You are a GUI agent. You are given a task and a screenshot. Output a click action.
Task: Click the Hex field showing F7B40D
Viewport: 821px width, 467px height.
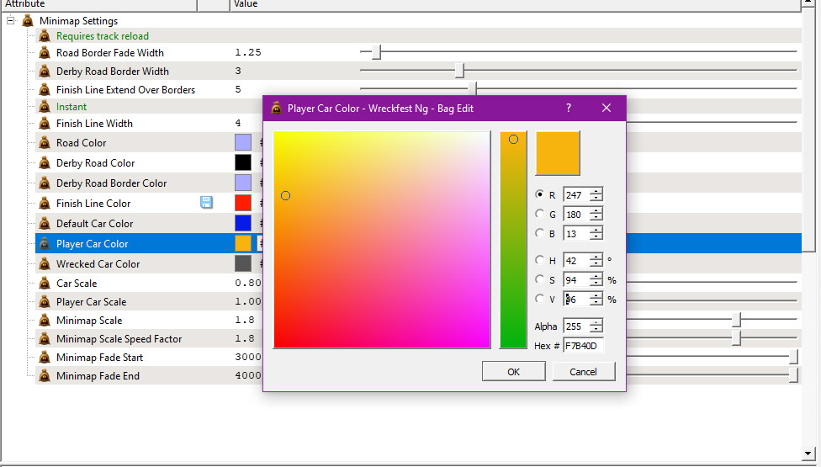point(583,346)
